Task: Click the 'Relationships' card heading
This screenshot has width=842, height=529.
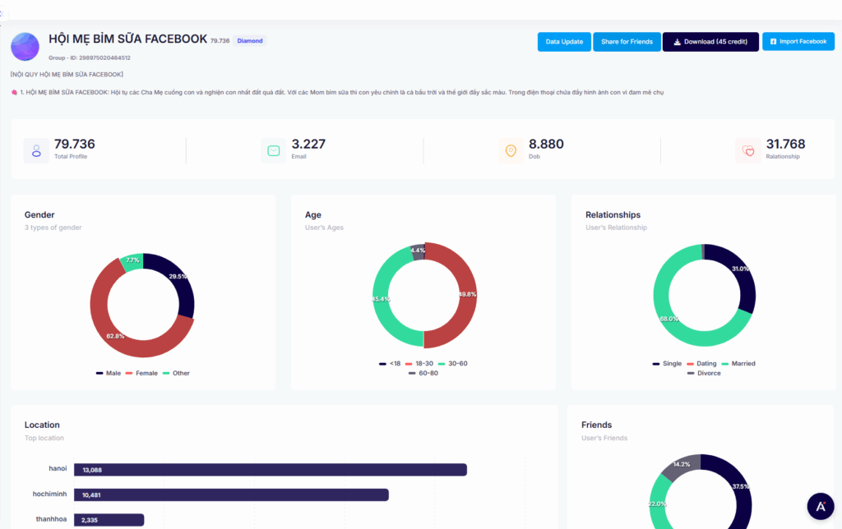Action: 613,214
